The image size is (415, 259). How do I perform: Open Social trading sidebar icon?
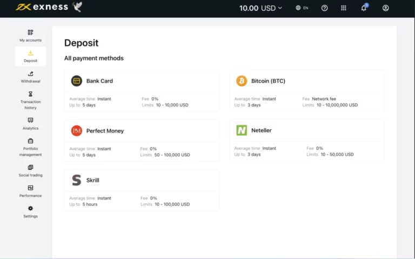tap(30, 168)
